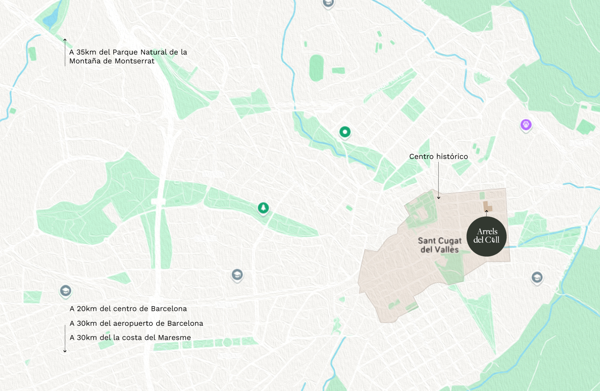This screenshot has height=391, width=600.
Task: Open the school pin at the top edge
Action: point(328,3)
